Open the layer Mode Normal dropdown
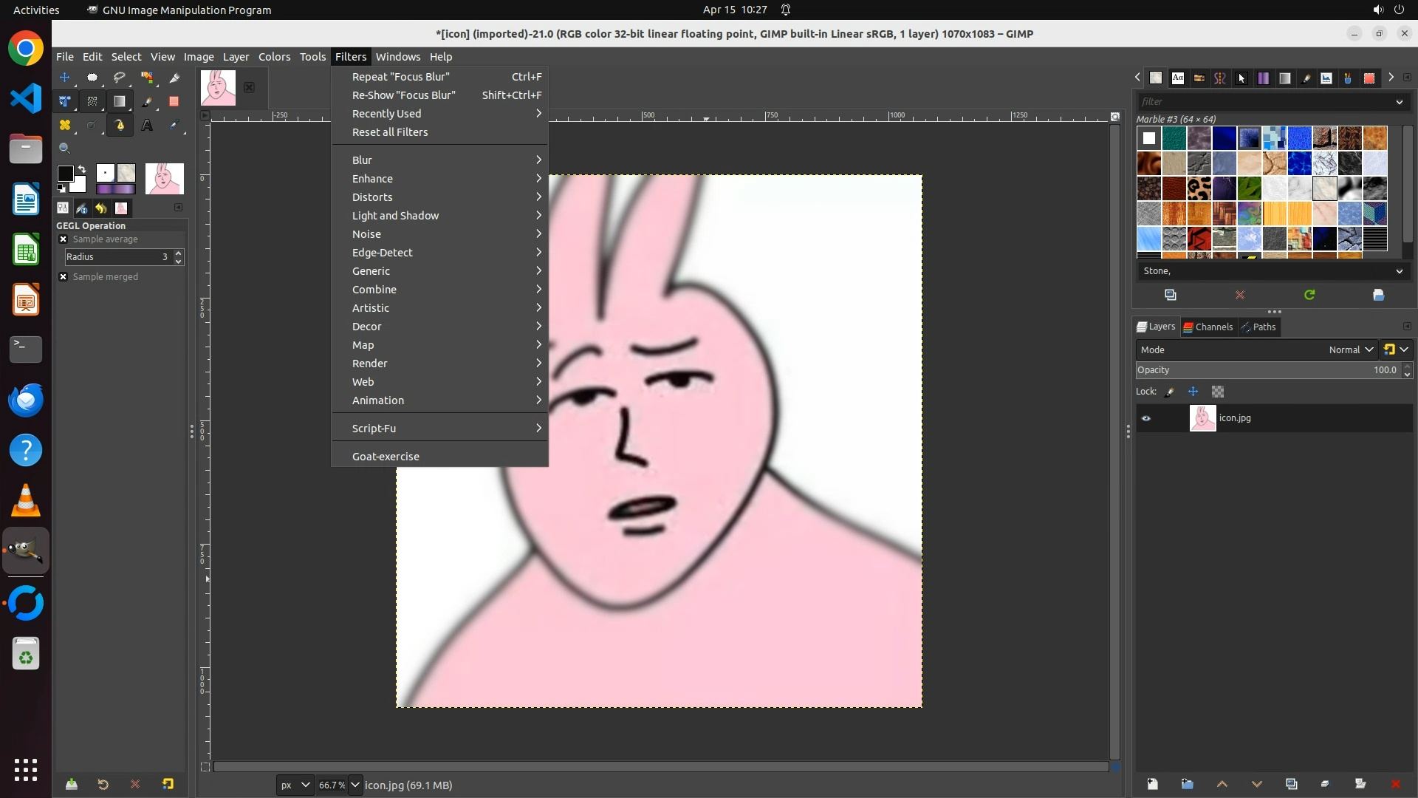Screen dimensions: 1418x798 pos(1350,349)
